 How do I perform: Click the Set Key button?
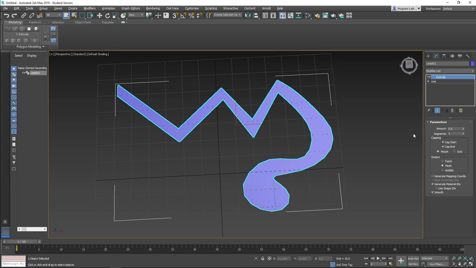413,264
